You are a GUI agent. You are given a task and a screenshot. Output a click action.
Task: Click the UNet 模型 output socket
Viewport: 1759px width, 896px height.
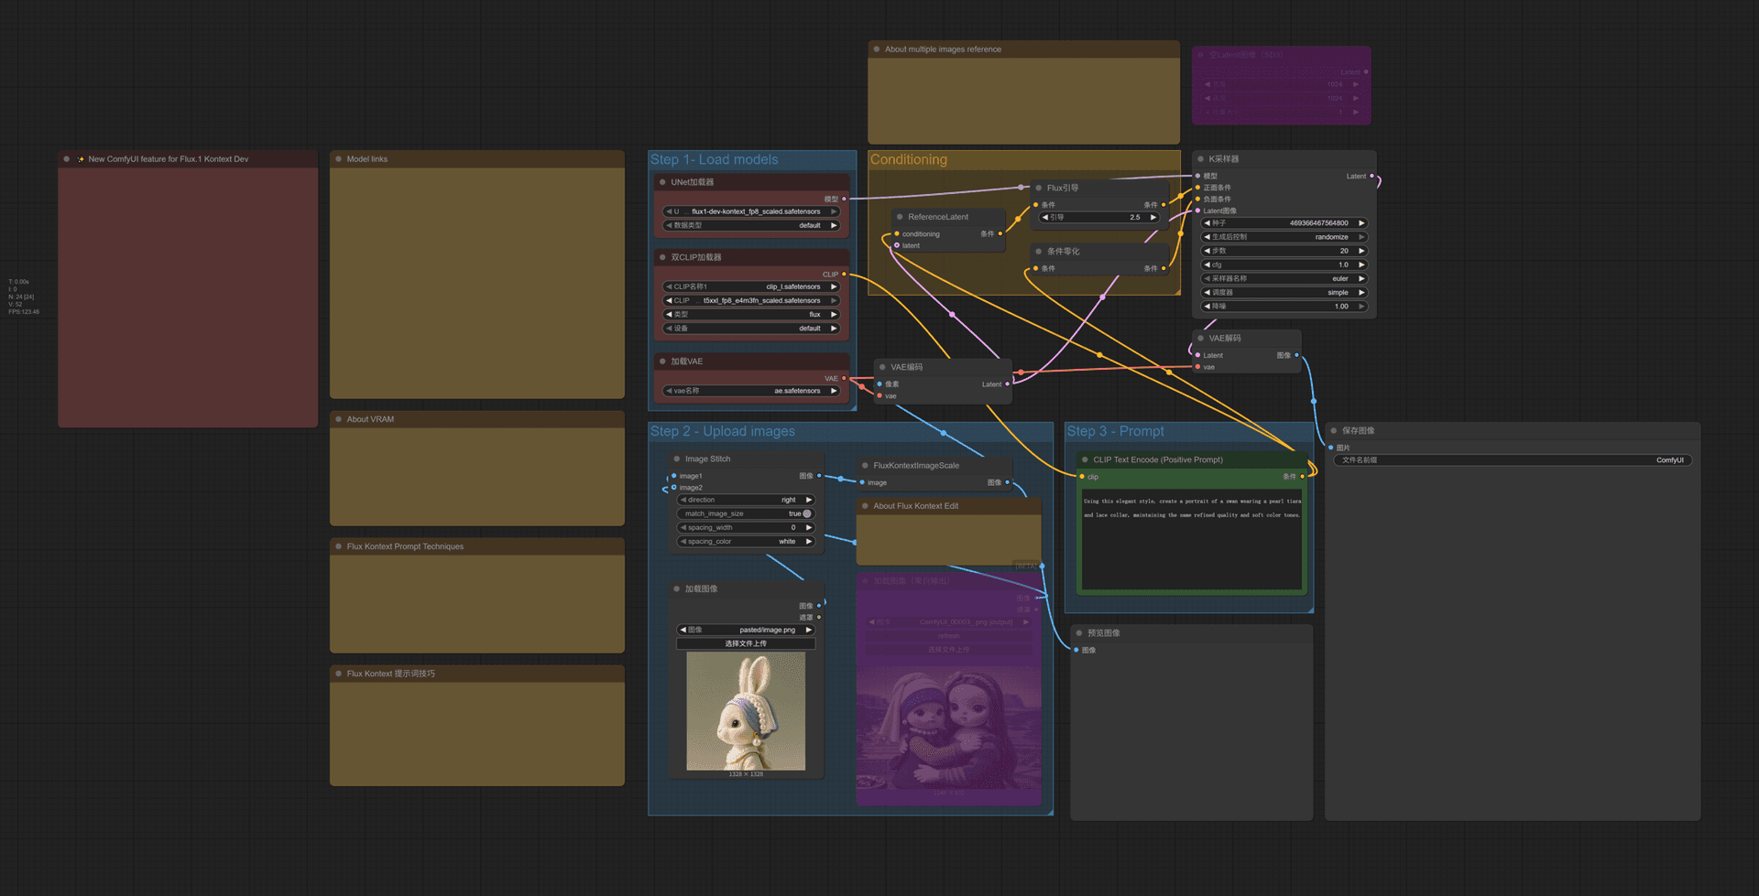844,199
